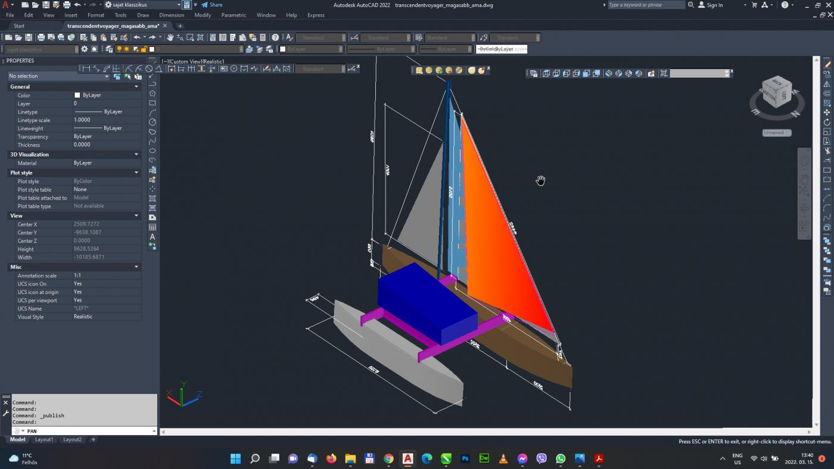The image size is (834, 469).
Task: Open the 'No selection' object dropdown
Action: click(x=58, y=76)
